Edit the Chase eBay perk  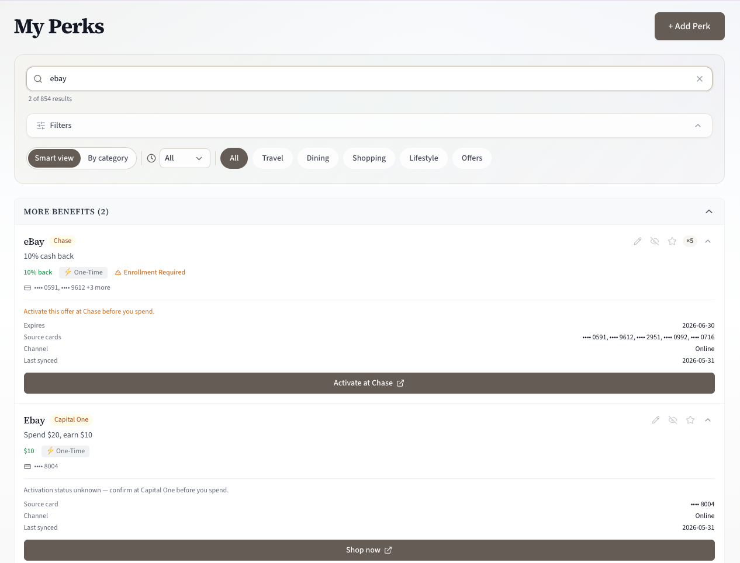(638, 241)
